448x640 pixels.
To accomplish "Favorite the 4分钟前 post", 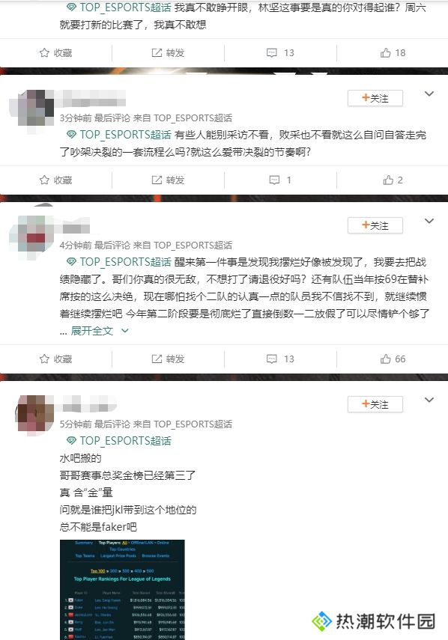I will click(x=56, y=359).
